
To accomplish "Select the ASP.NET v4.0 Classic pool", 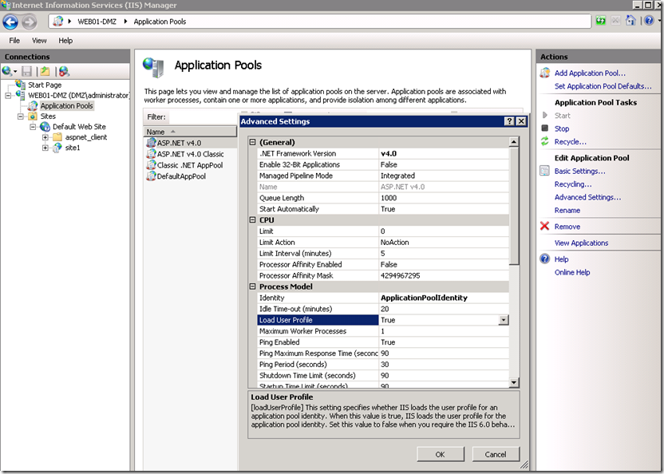I will click(x=190, y=154).
